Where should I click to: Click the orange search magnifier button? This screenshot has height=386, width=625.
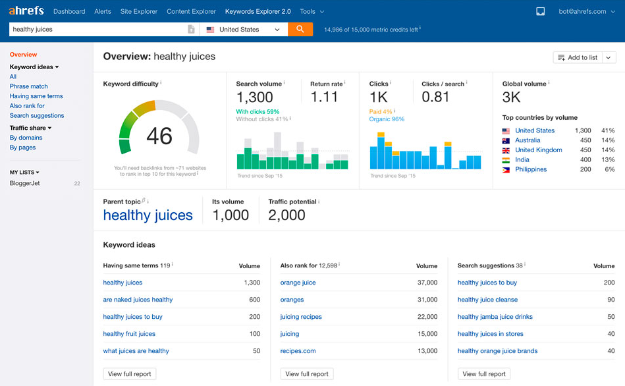point(300,30)
